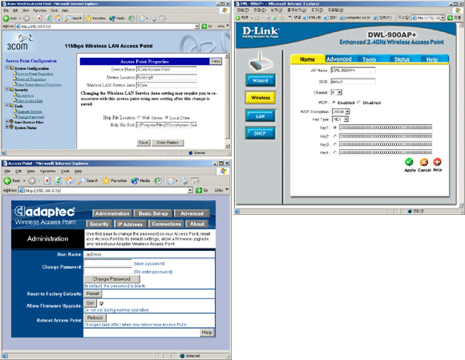Select Key4 radio button
The height and width of the screenshot is (360, 465).
point(335,152)
